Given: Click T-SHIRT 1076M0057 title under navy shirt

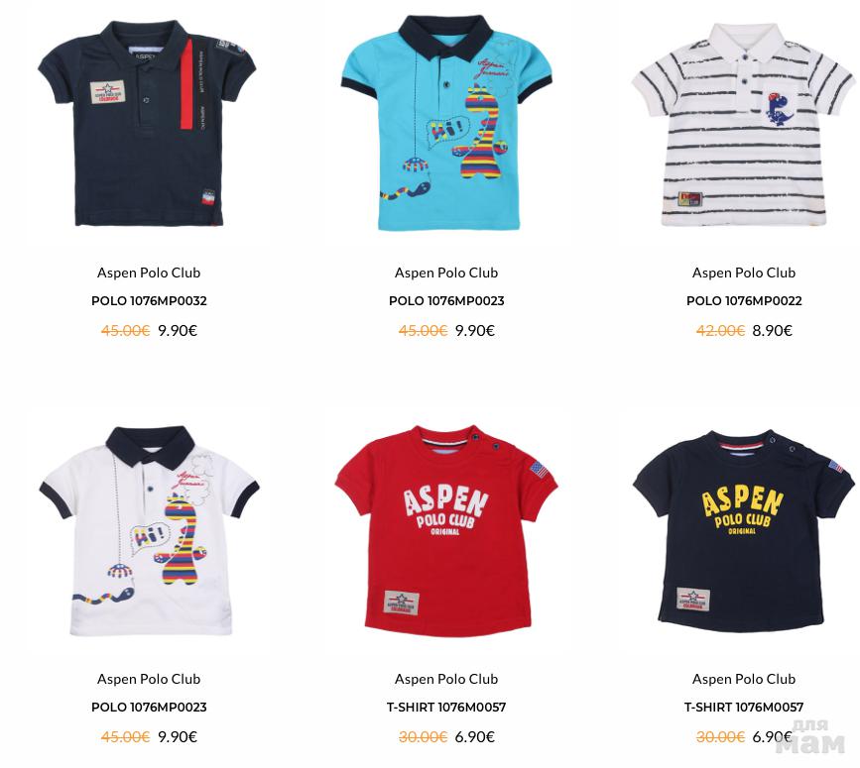Looking at the screenshot, I should [744, 708].
